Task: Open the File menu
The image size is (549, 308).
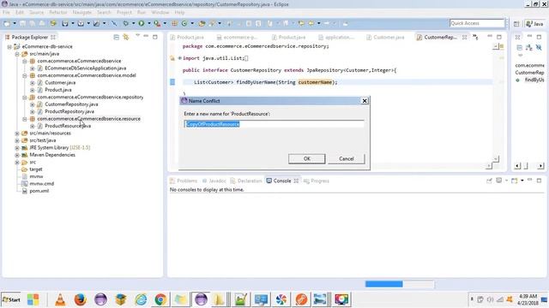Action: coord(6,12)
